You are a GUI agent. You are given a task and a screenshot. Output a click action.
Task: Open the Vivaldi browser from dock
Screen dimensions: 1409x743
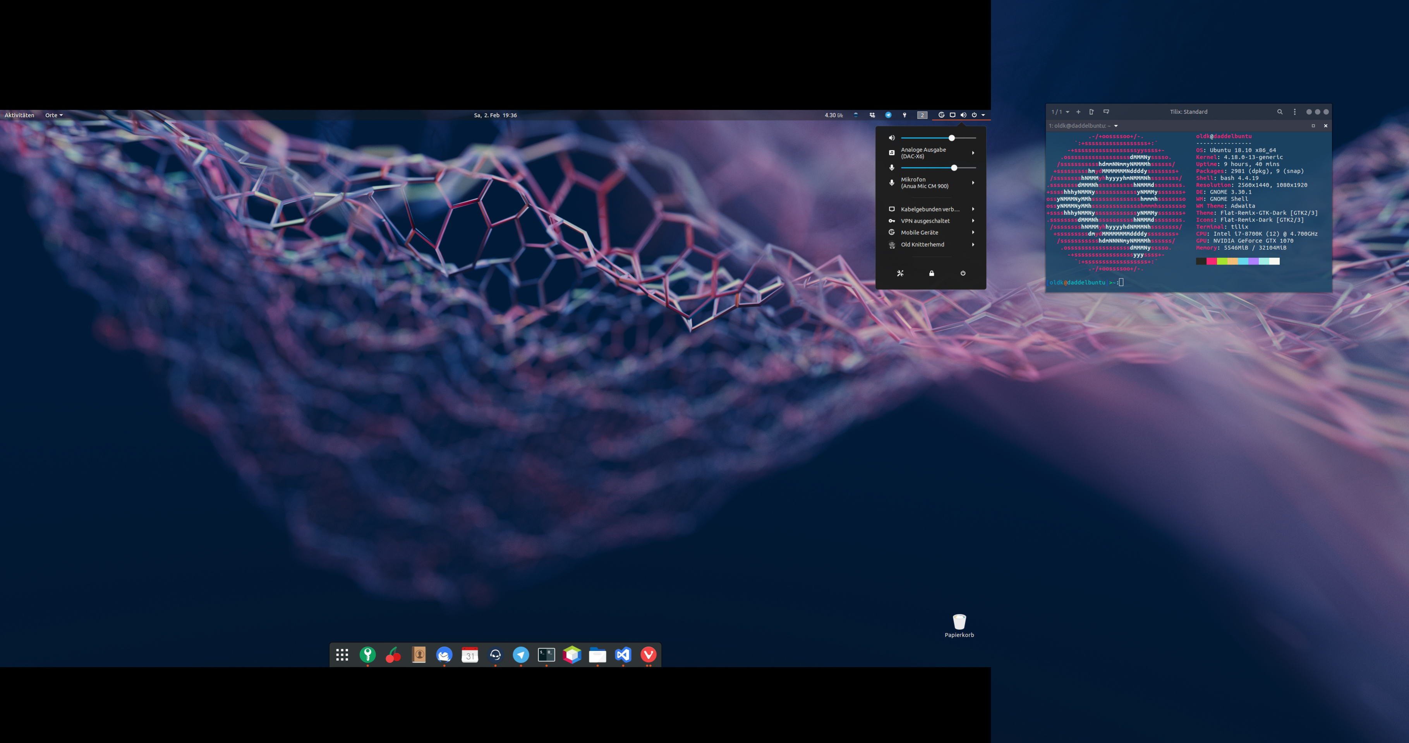(649, 655)
